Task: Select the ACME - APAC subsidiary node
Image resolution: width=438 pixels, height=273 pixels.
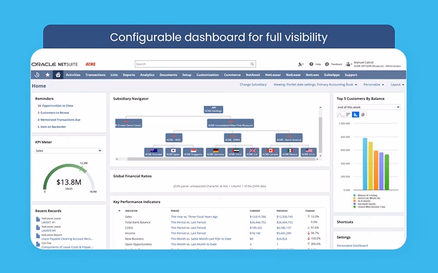Action: [174, 138]
